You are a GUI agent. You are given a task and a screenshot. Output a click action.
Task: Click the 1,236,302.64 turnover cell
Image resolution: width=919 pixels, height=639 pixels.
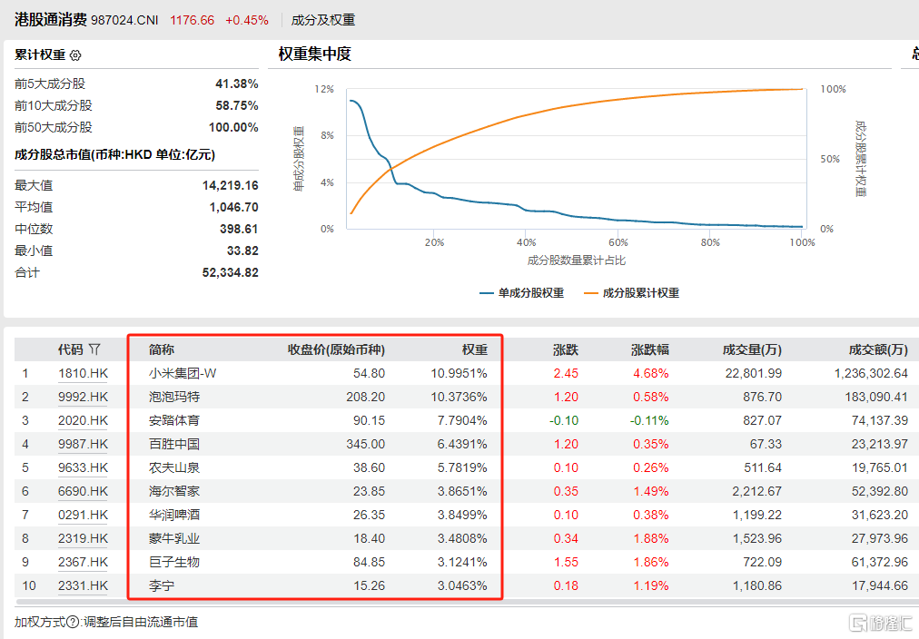point(871,374)
